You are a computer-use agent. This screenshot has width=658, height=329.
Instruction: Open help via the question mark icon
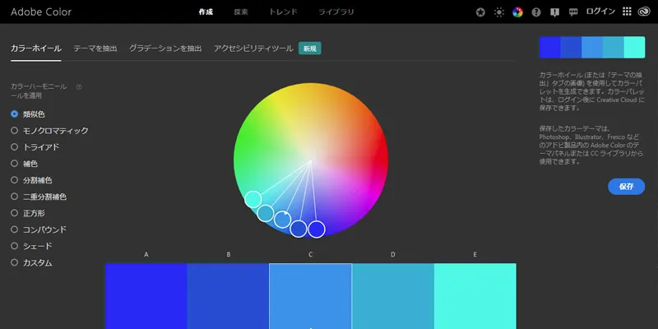pos(536,13)
